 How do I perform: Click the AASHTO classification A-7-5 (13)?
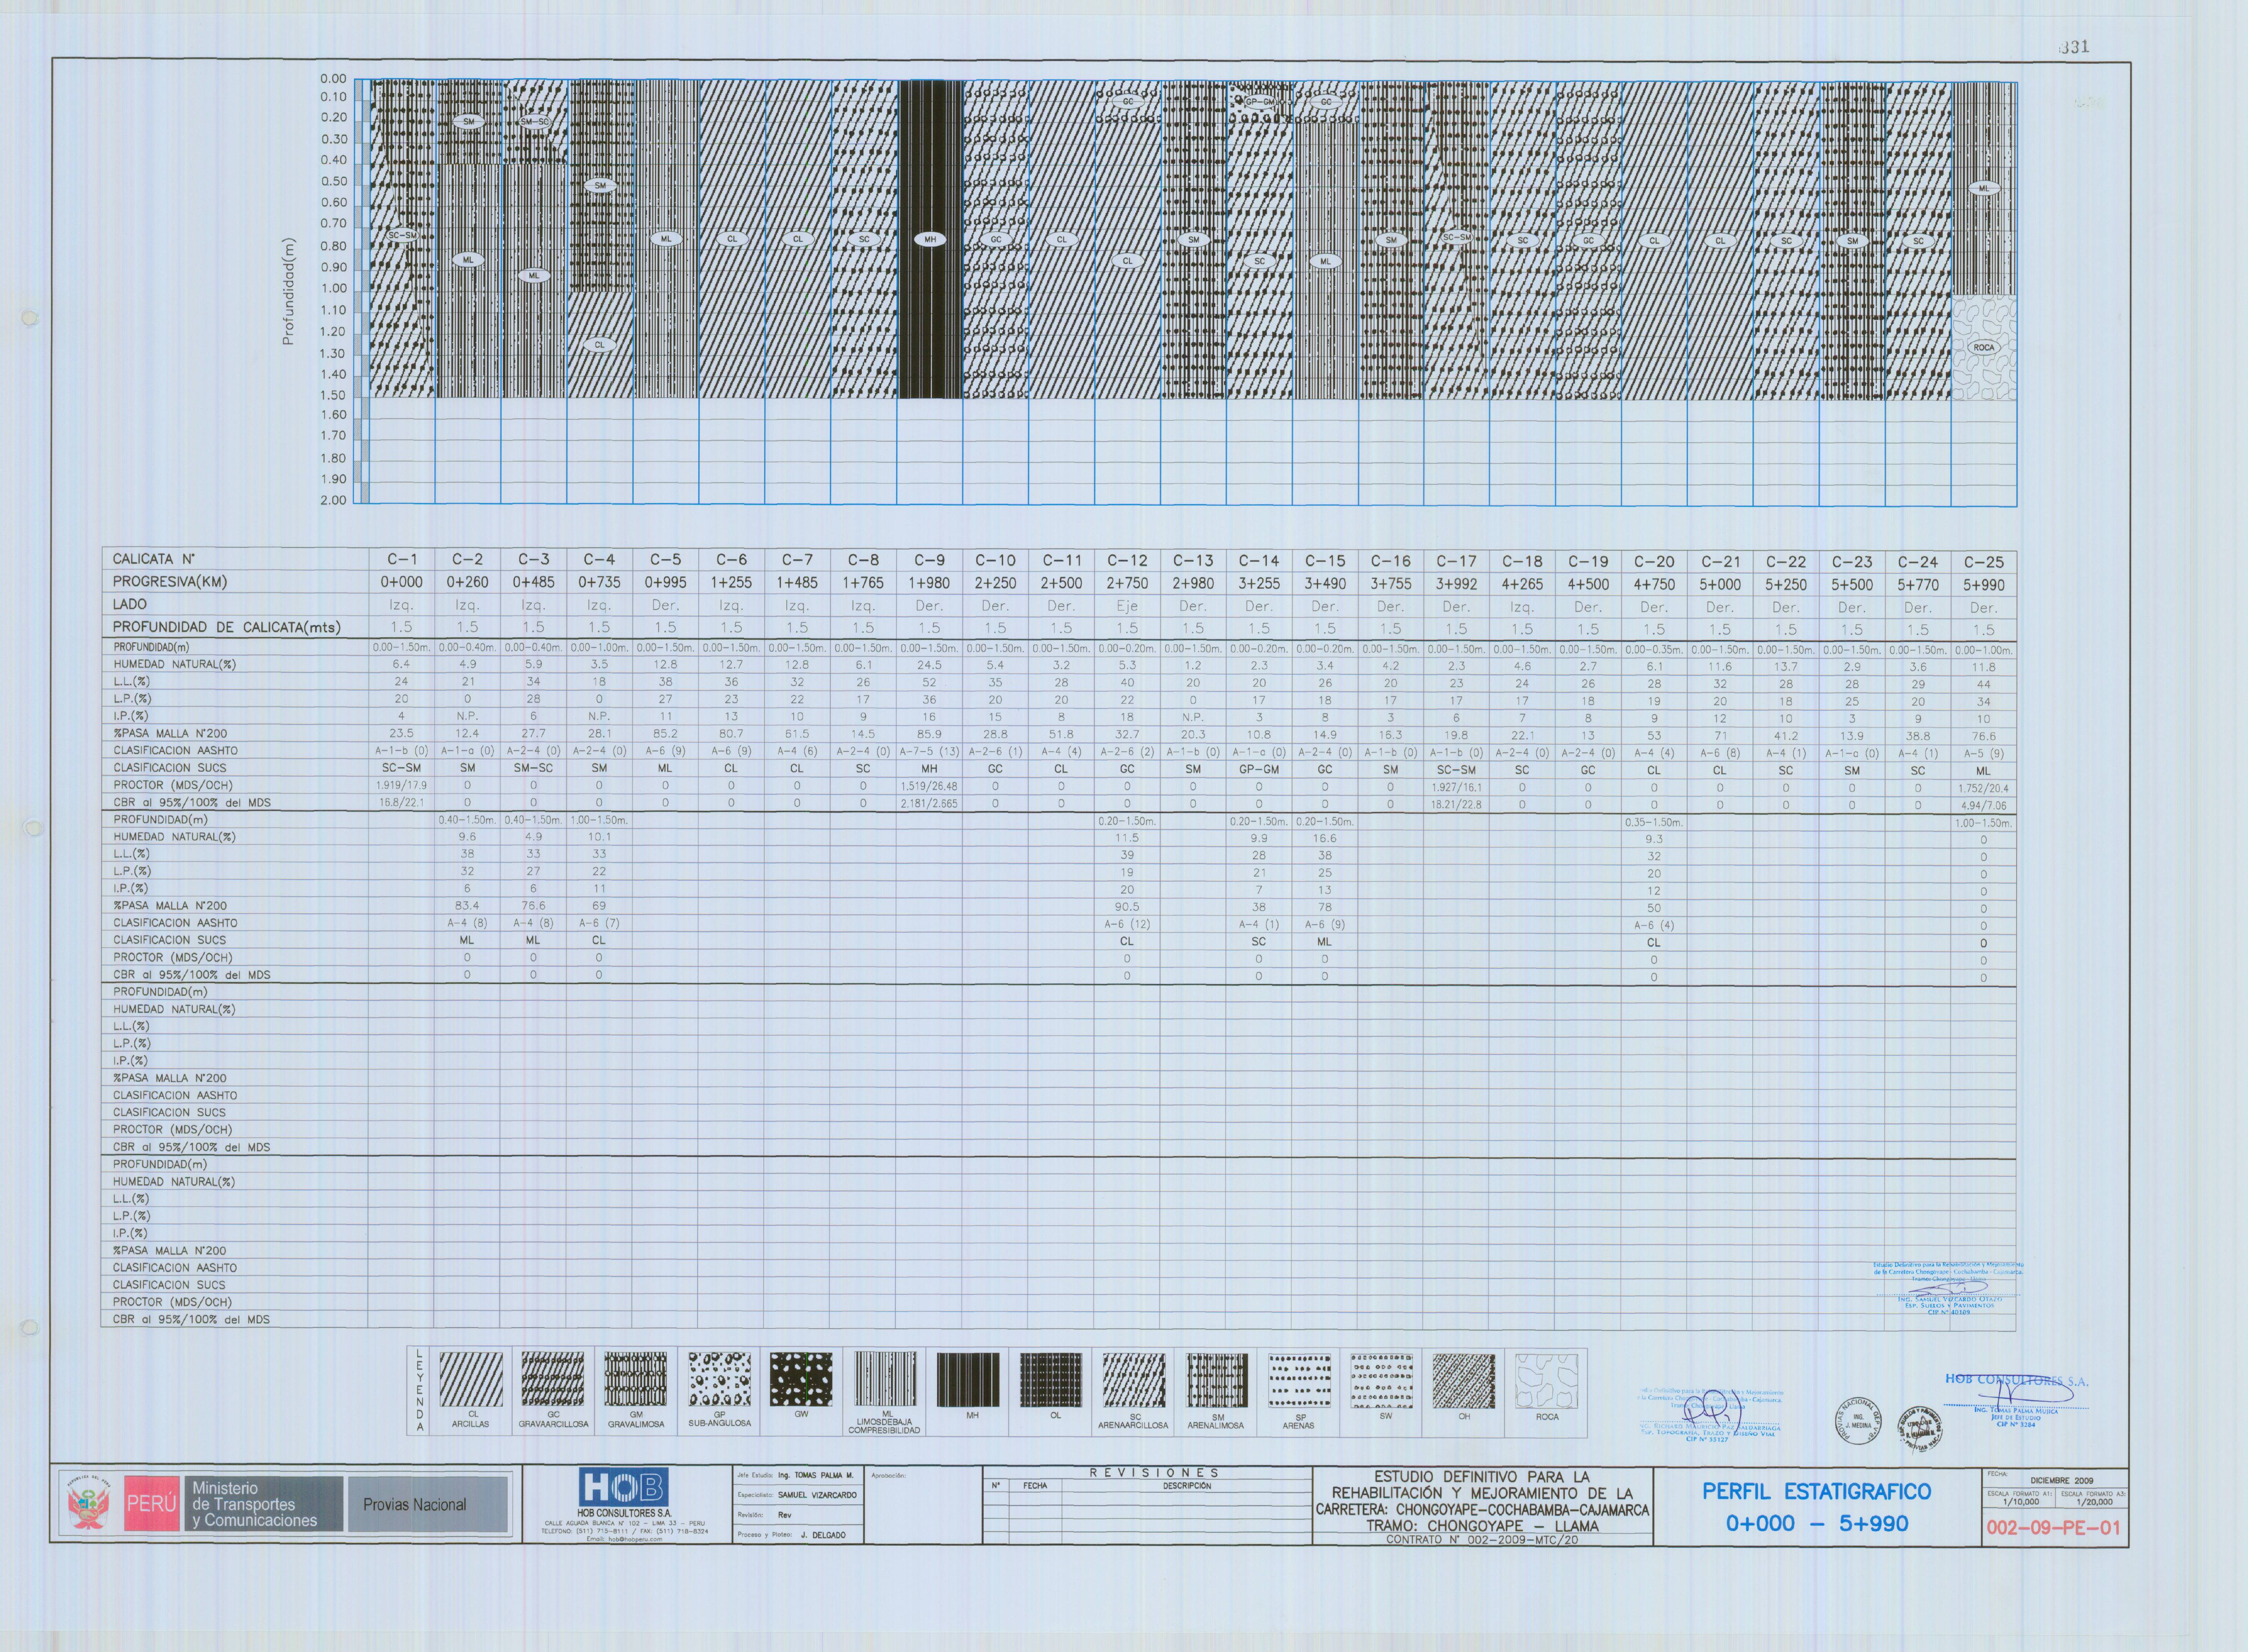(929, 752)
